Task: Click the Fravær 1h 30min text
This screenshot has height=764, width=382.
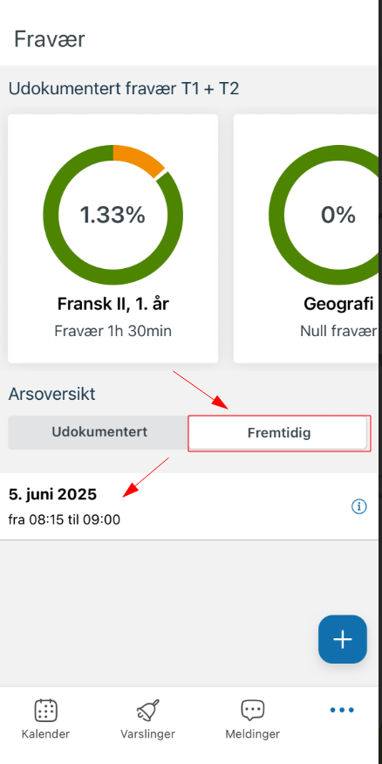Action: [x=113, y=331]
